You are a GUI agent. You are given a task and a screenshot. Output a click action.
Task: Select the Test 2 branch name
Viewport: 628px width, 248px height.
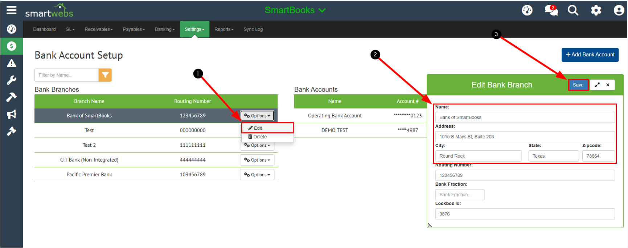pyautogui.click(x=89, y=145)
